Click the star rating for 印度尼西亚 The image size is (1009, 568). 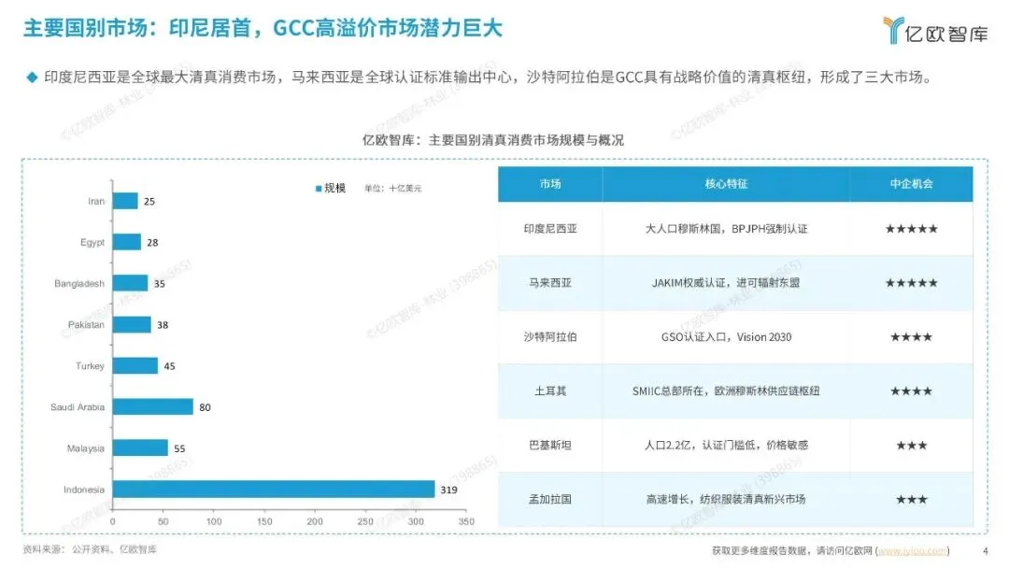pyautogui.click(x=911, y=229)
